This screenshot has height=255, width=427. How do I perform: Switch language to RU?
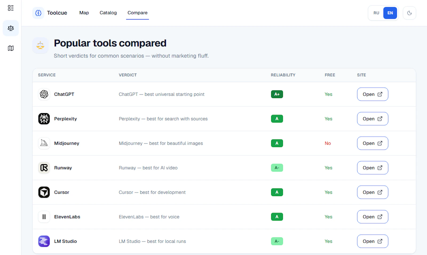pyautogui.click(x=376, y=13)
